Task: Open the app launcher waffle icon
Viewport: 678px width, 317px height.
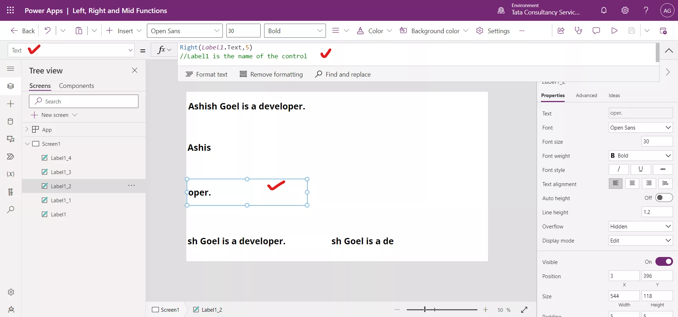Action: click(11, 10)
